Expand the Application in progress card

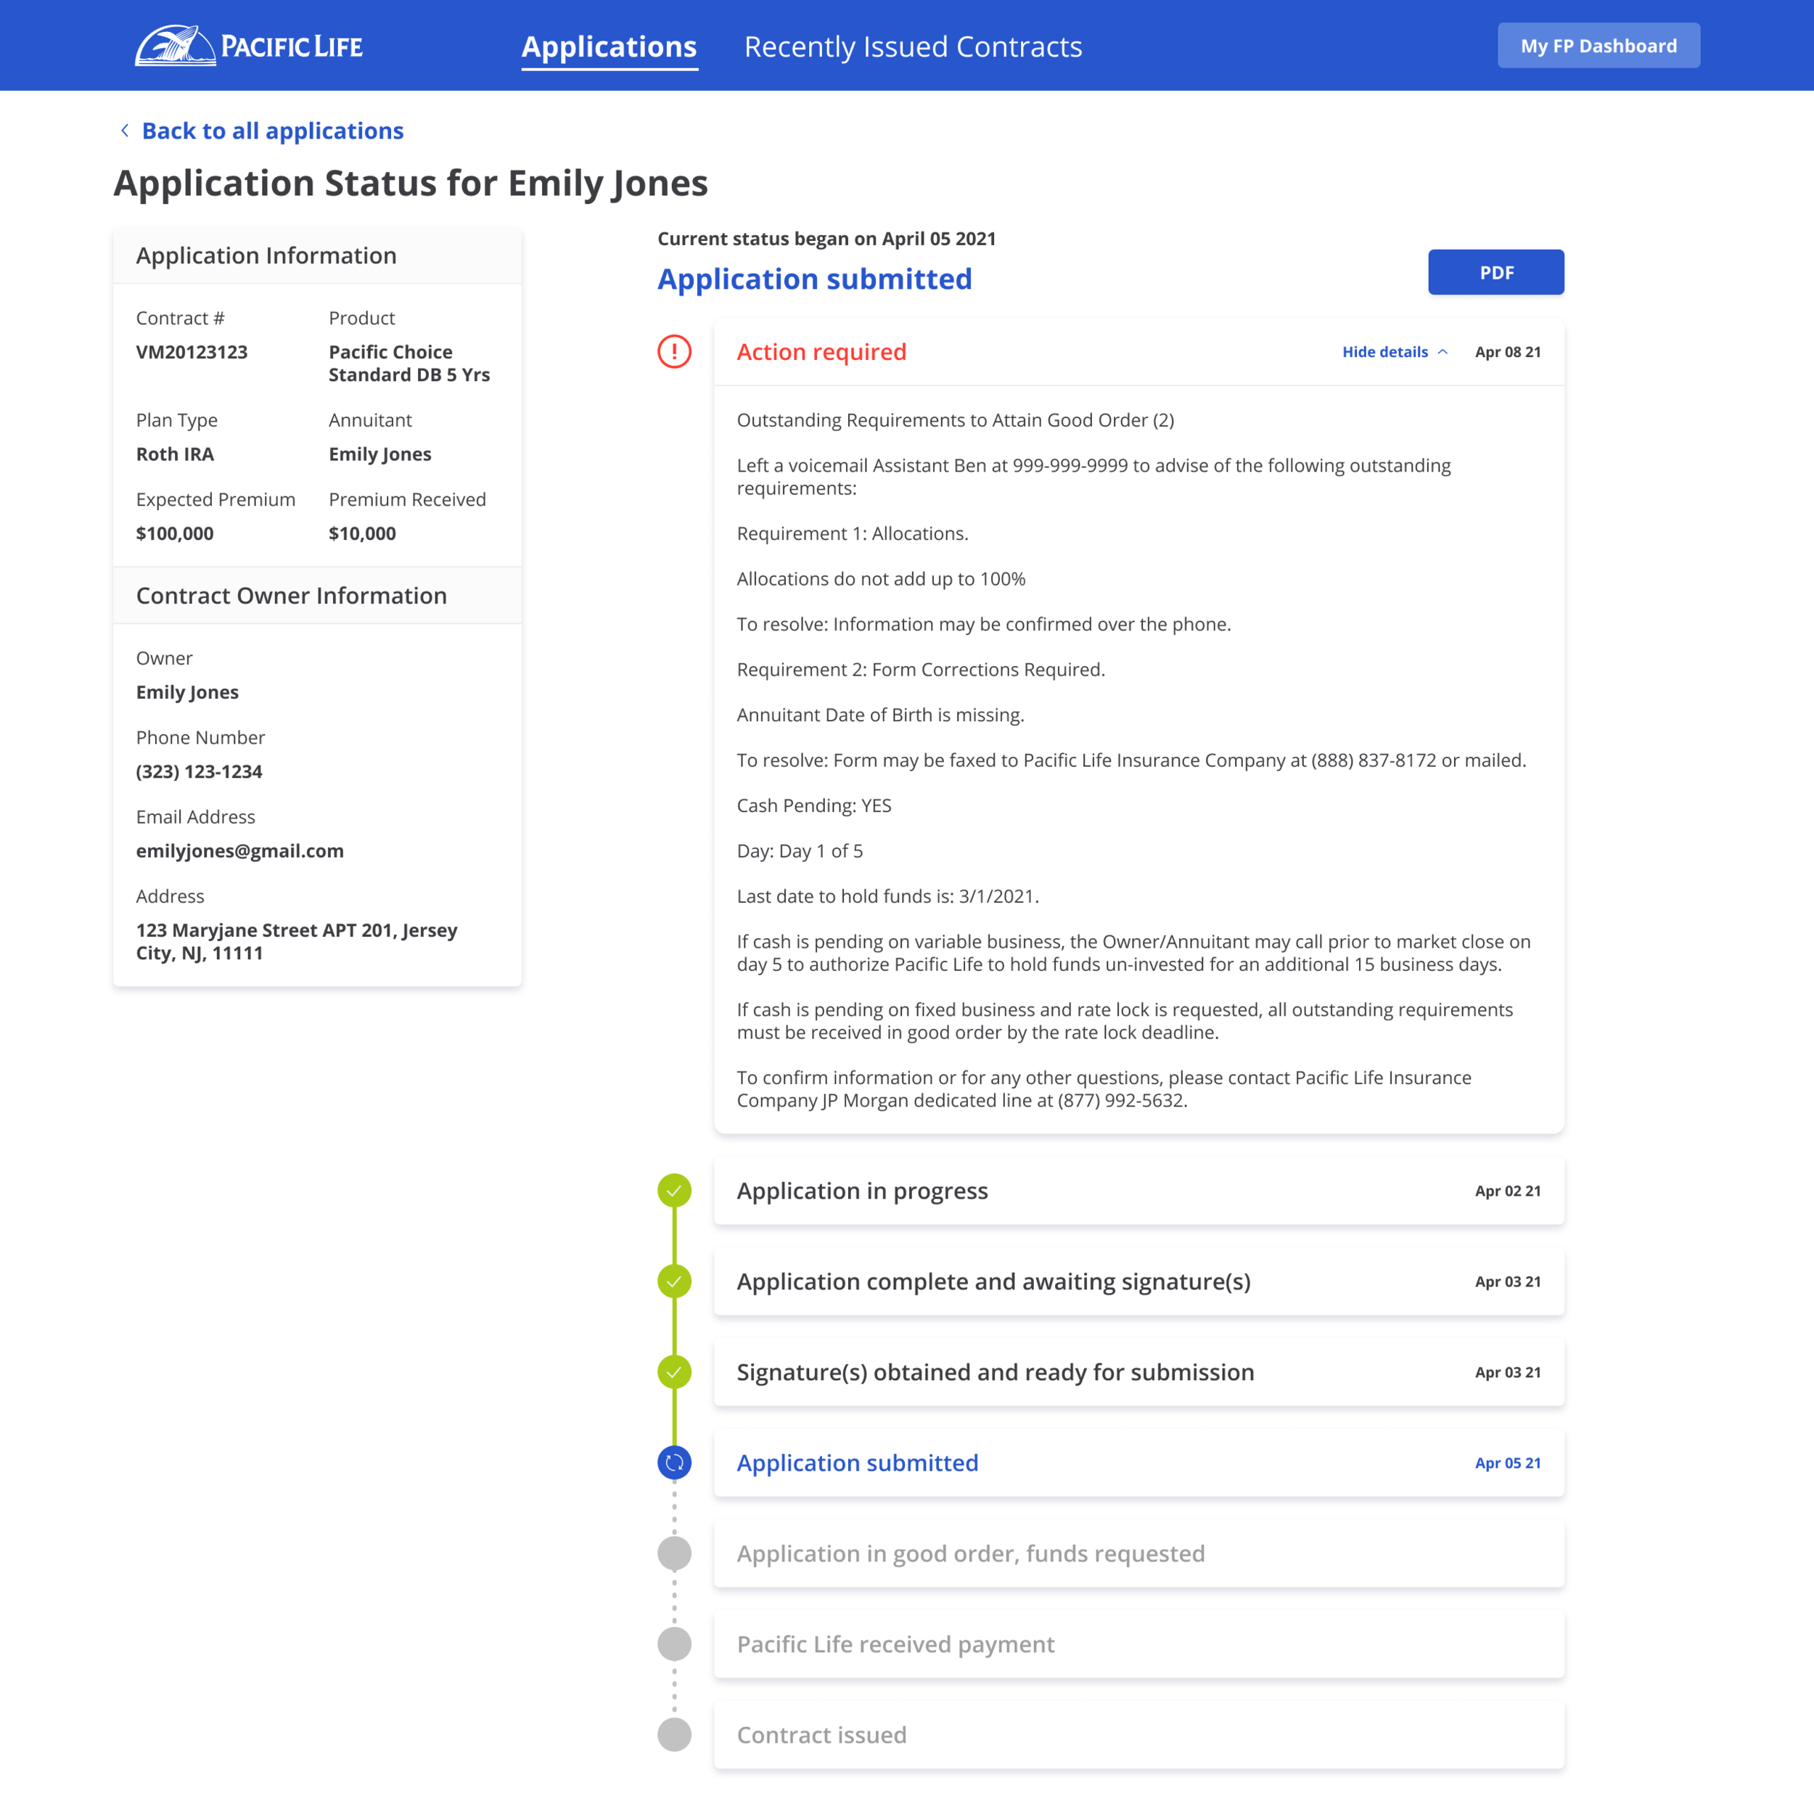(1138, 1191)
